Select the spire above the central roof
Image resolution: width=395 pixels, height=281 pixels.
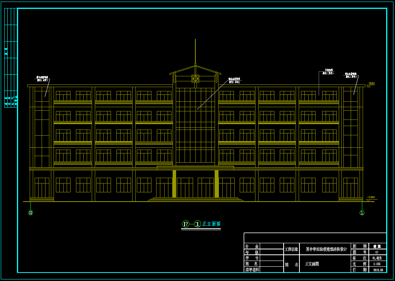coord(195,52)
